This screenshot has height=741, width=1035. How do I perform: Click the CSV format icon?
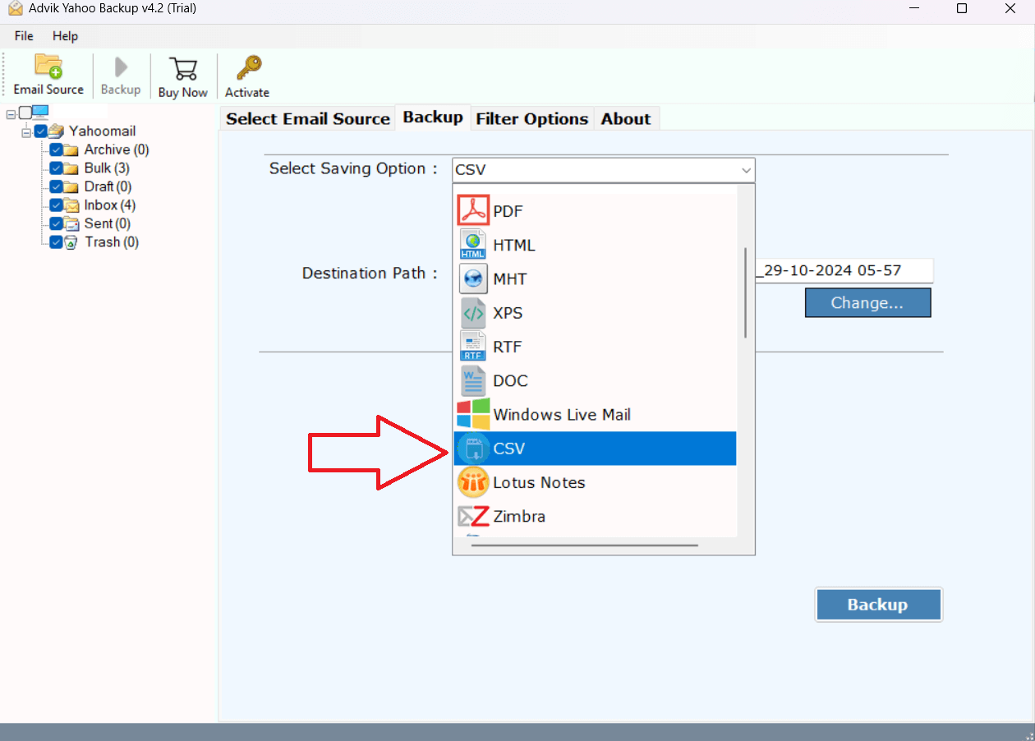(x=473, y=448)
